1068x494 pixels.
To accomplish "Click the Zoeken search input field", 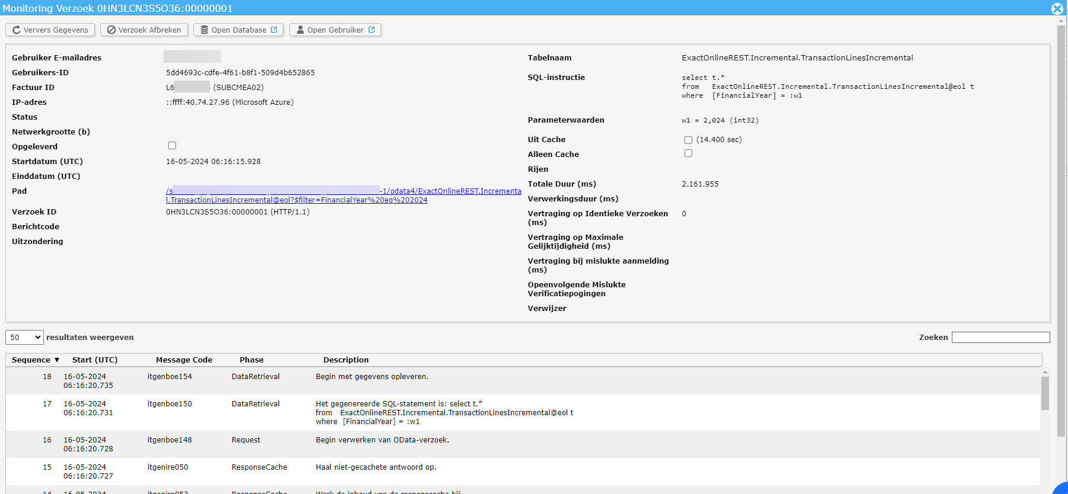I will coord(1000,338).
